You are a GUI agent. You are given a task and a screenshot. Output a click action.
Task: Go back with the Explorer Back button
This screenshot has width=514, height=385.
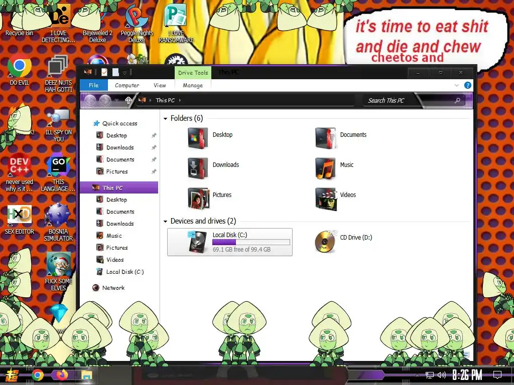[90, 100]
